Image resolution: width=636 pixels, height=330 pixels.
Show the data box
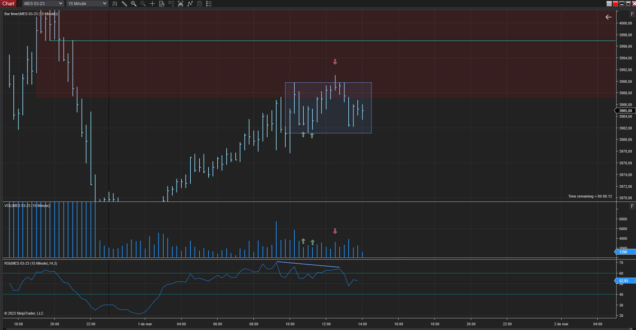[162, 4]
